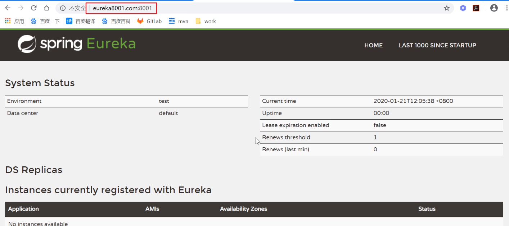This screenshot has height=226, width=509.
Task: Expand the work bookmarks folder
Action: (206, 21)
